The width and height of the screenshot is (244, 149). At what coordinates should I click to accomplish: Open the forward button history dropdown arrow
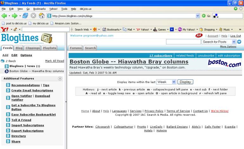20,16
